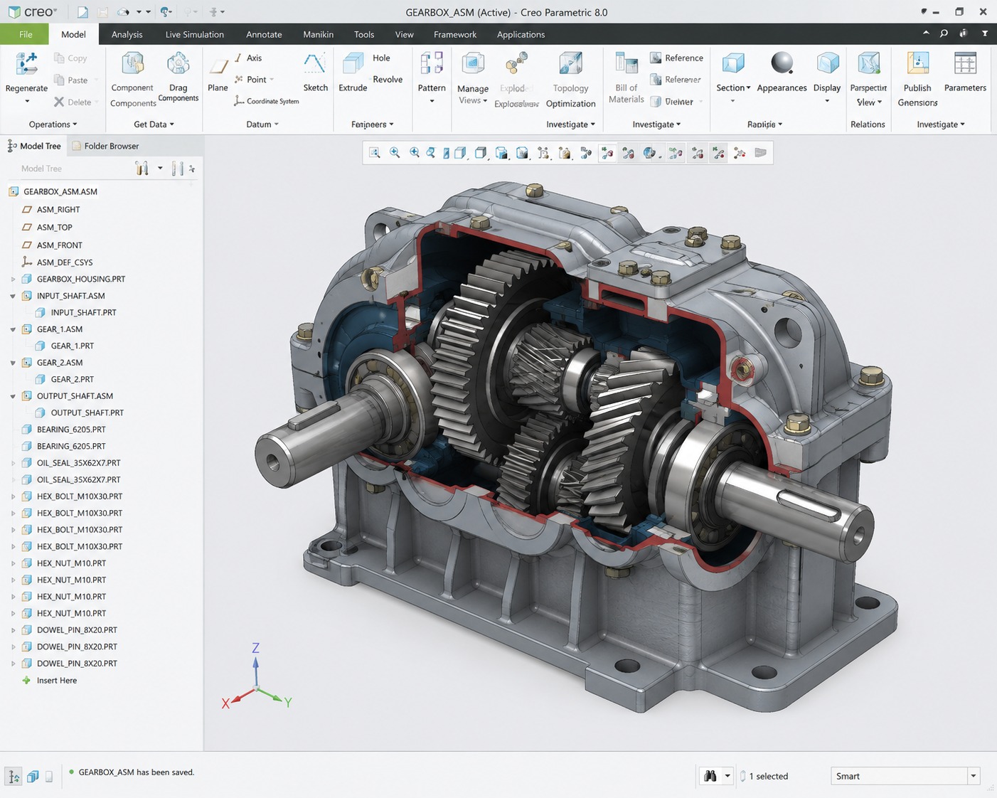The image size is (997, 798).
Task: Collapse the OUTPUT_SHAFT.ASM tree node
Action: (x=13, y=396)
